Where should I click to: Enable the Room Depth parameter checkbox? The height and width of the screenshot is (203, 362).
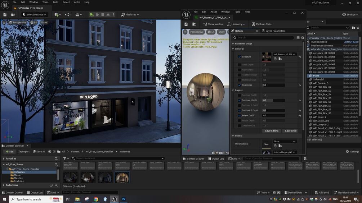(240, 65)
